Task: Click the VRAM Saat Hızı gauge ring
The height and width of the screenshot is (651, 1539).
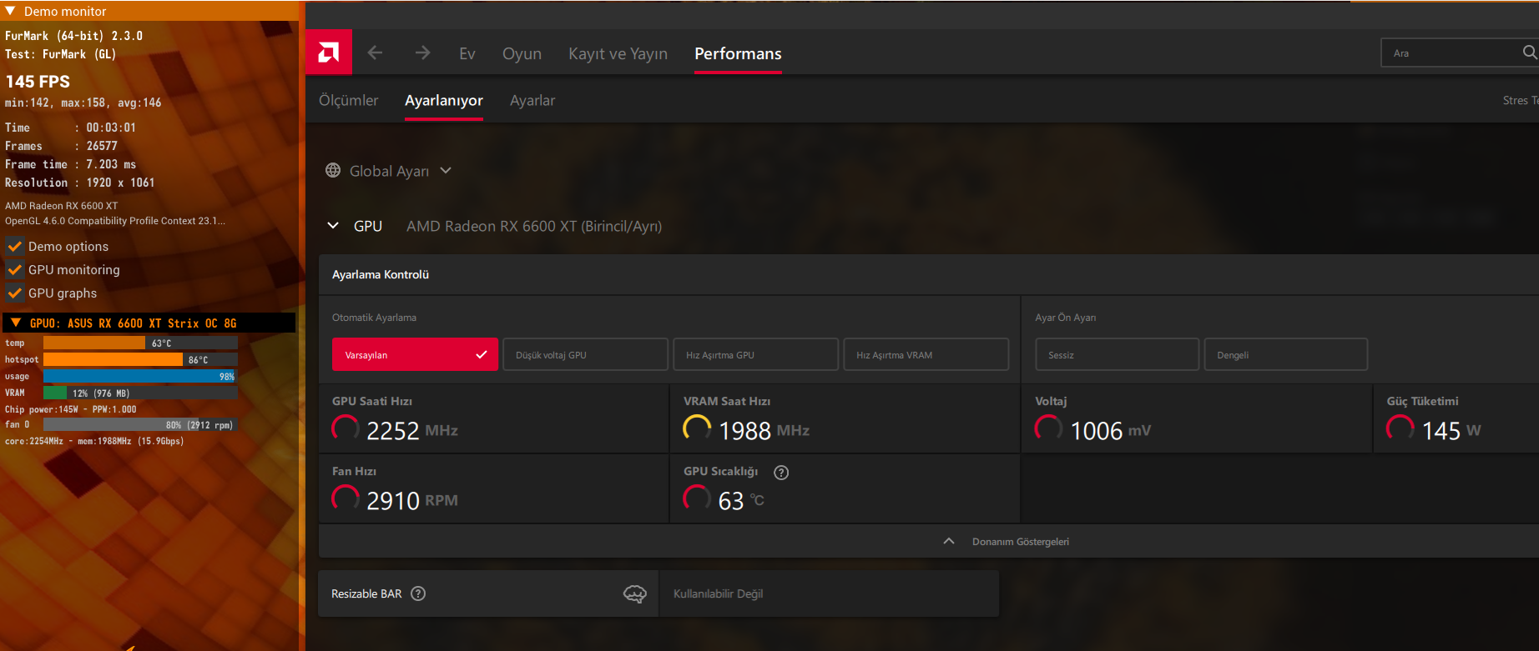Action: tap(697, 428)
